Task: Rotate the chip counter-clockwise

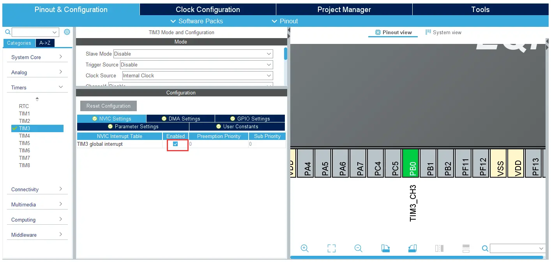Action: 413,248
